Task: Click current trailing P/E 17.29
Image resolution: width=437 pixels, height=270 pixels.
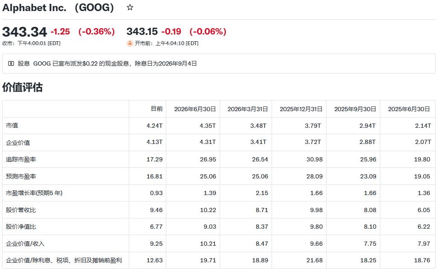Action: pos(155,160)
